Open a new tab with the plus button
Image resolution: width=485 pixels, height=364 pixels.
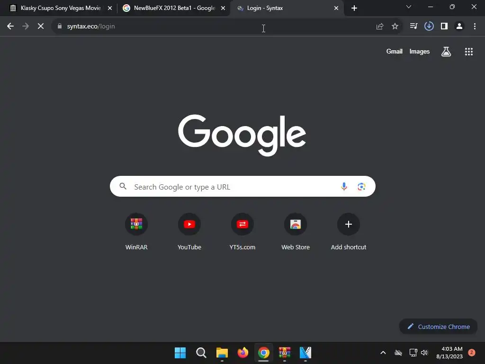point(354,8)
